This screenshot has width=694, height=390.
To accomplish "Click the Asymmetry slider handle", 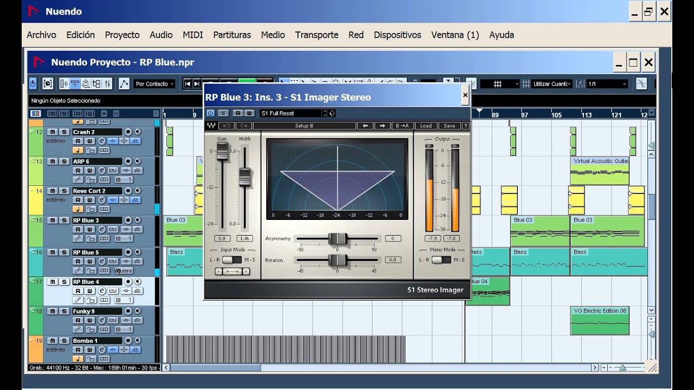I will 337,238.
